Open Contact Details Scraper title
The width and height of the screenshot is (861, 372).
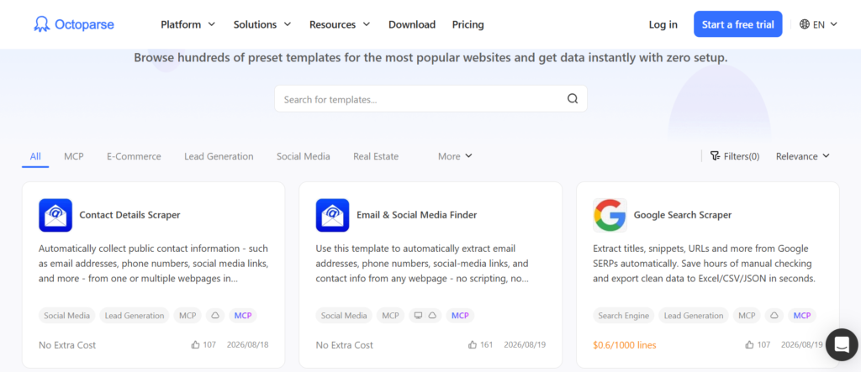click(129, 215)
